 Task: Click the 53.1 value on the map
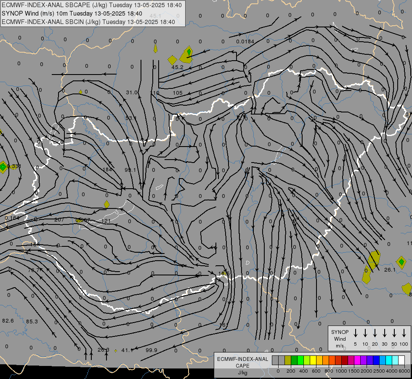131,118
